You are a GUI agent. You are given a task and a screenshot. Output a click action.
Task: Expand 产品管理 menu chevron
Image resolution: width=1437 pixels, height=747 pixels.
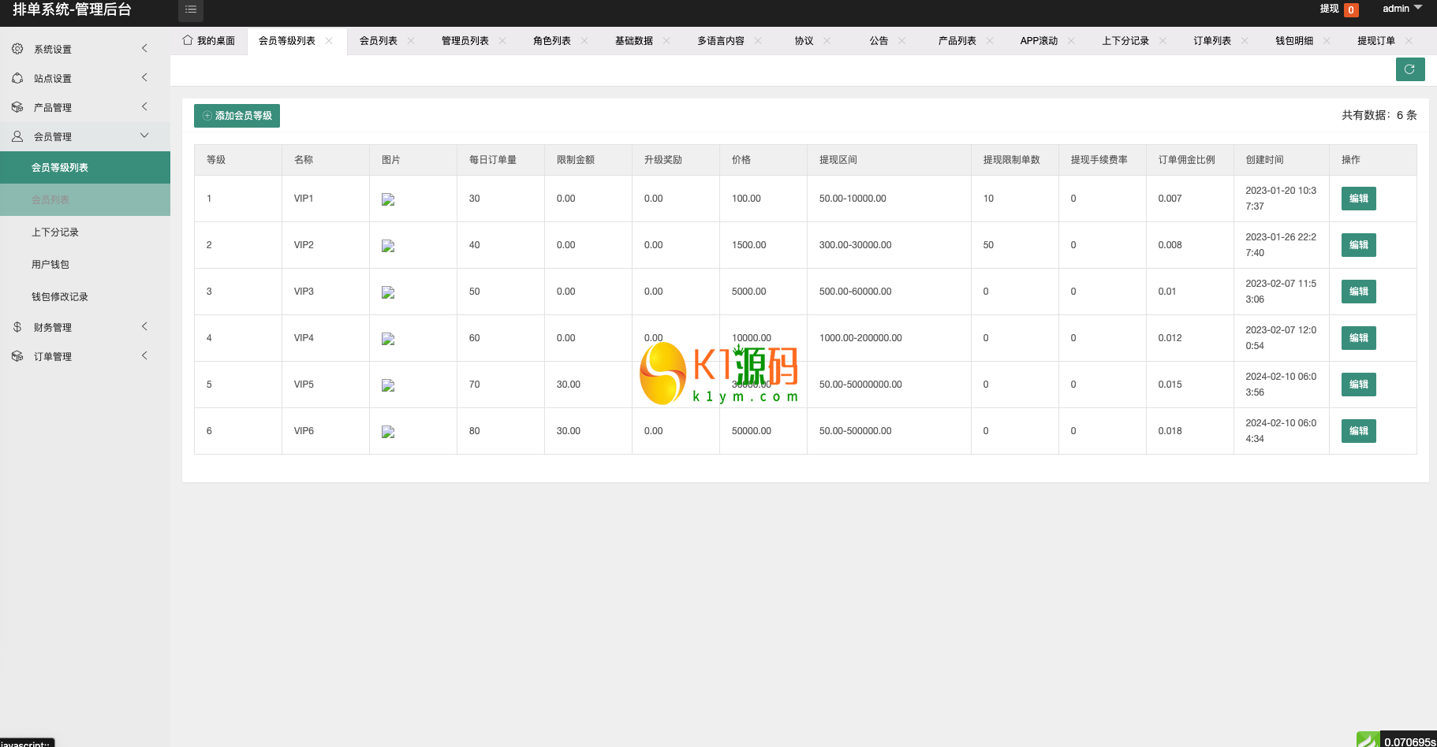[144, 106]
